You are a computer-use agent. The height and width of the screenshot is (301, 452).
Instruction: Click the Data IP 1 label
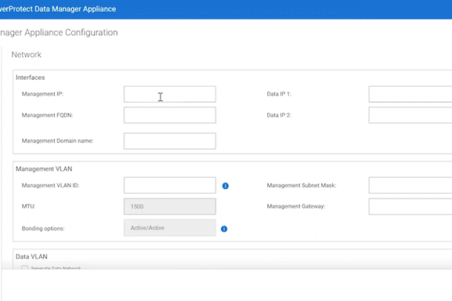(x=279, y=94)
